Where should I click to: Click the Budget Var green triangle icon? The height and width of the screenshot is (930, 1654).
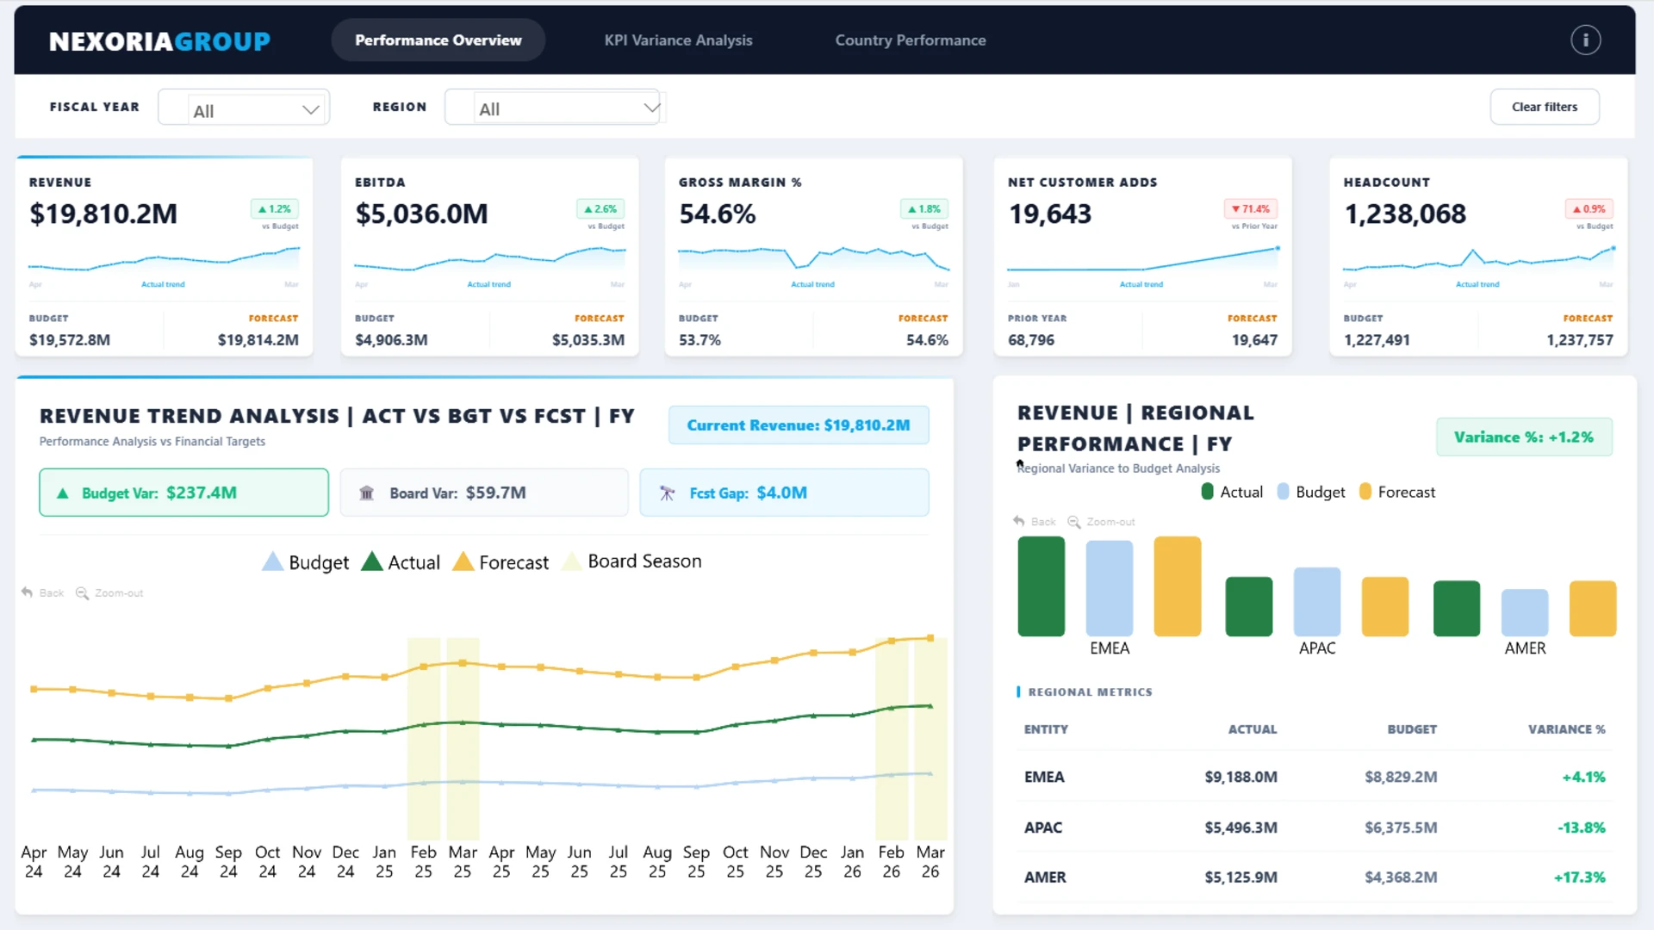click(62, 493)
